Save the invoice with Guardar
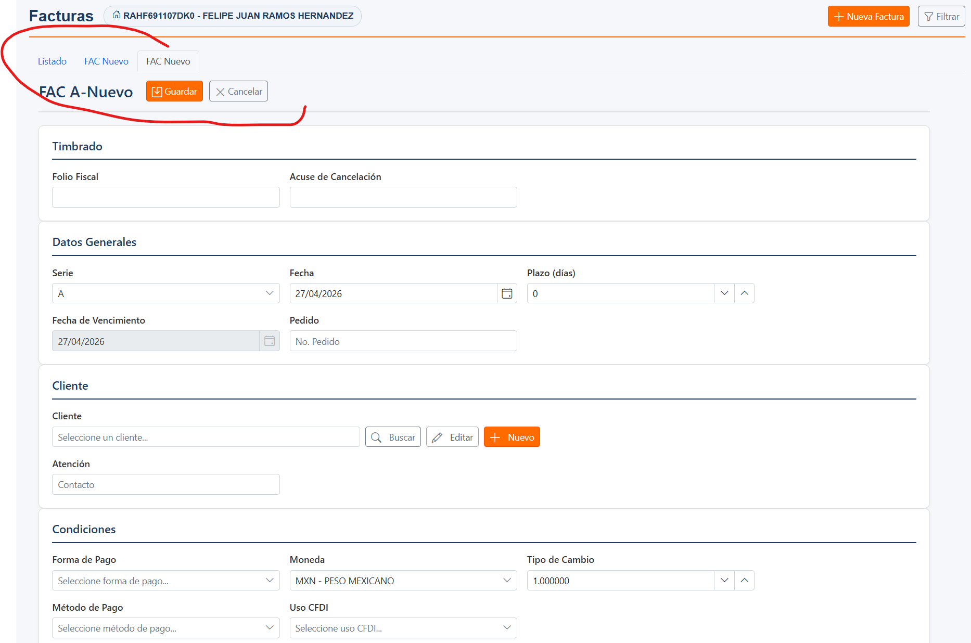The image size is (971, 643). (x=174, y=92)
